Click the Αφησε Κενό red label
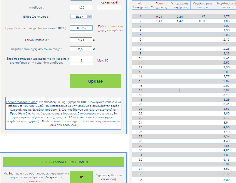236x183 pixels. (109, 3)
